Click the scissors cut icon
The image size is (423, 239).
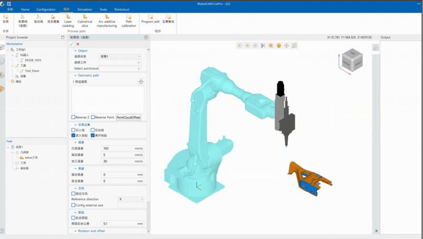point(263,45)
